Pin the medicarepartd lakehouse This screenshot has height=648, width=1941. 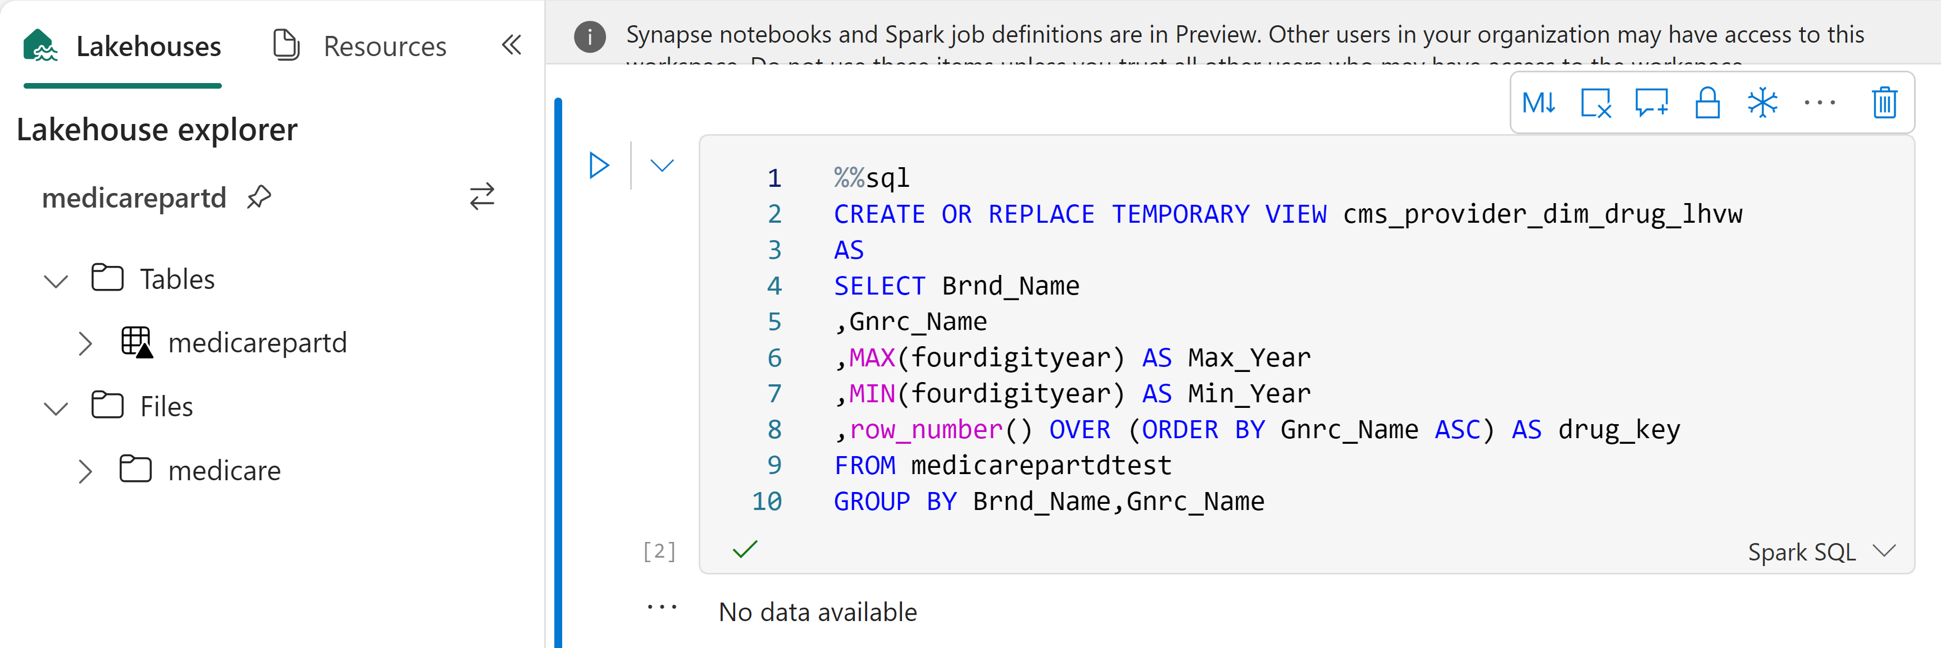(x=258, y=197)
